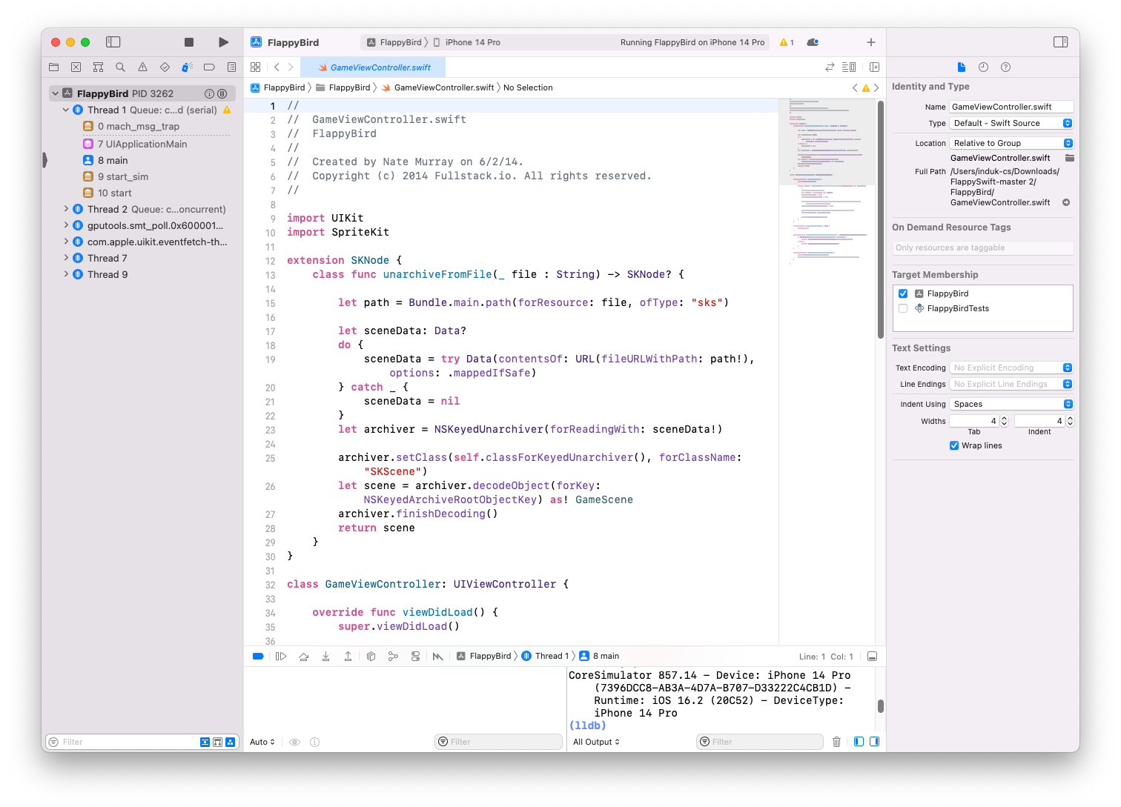Clear the console with trash icon
Viewport: 1121px width, 807px height.
click(836, 742)
